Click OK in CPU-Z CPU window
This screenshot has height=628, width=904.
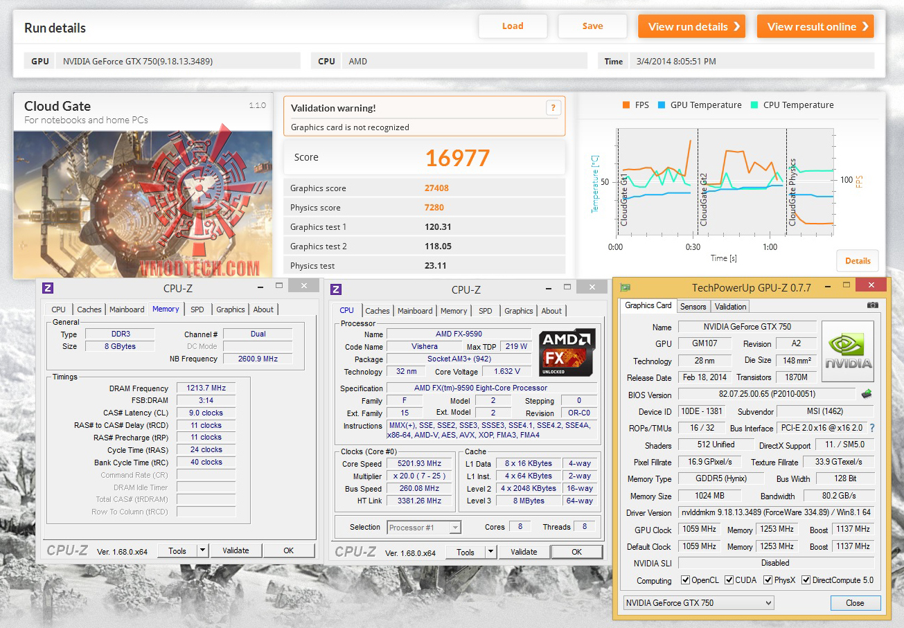(x=576, y=552)
